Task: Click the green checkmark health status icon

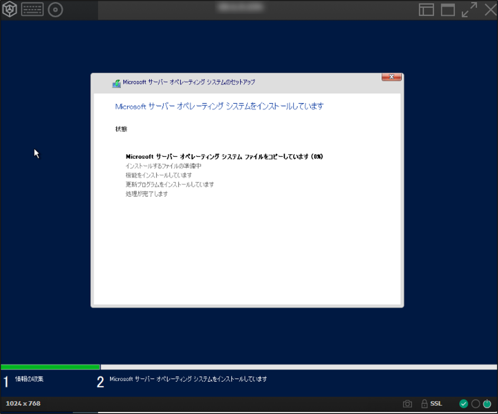Action: 464,403
